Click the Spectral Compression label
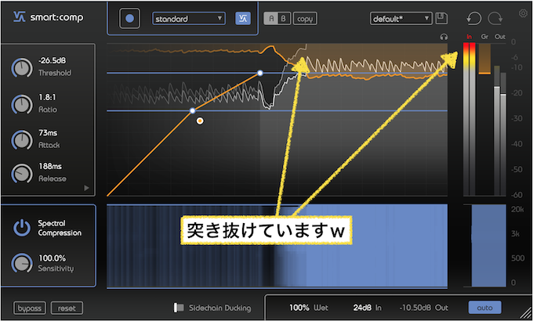 point(60,228)
